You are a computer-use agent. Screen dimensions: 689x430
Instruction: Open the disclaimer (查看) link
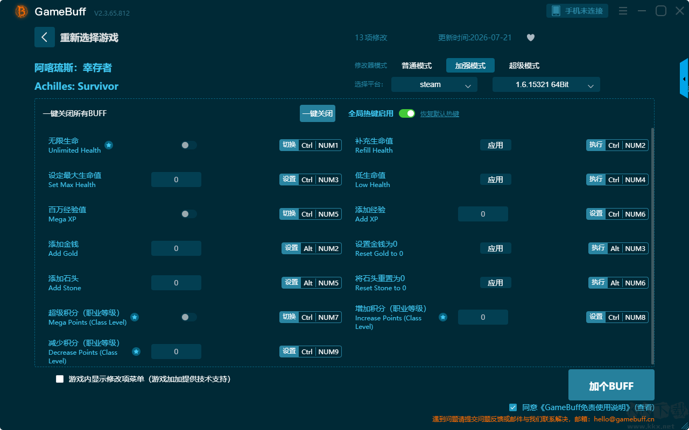tap(644, 407)
